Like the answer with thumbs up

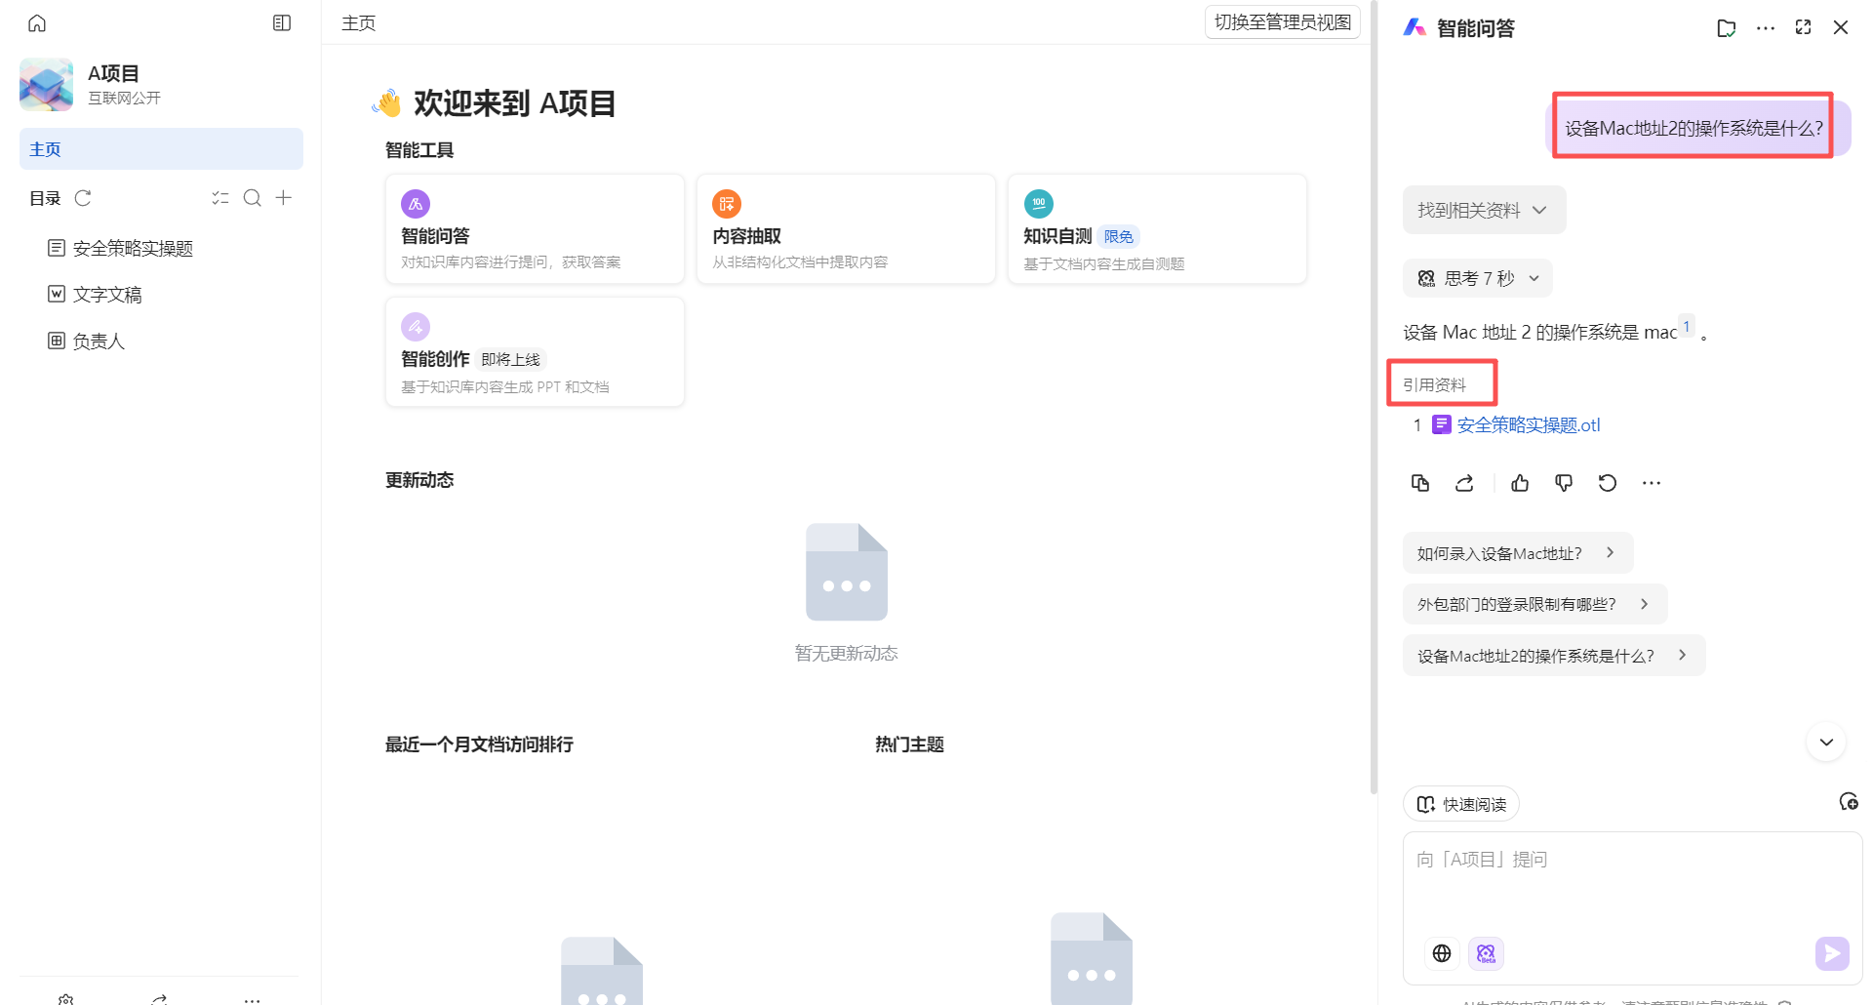click(1520, 483)
